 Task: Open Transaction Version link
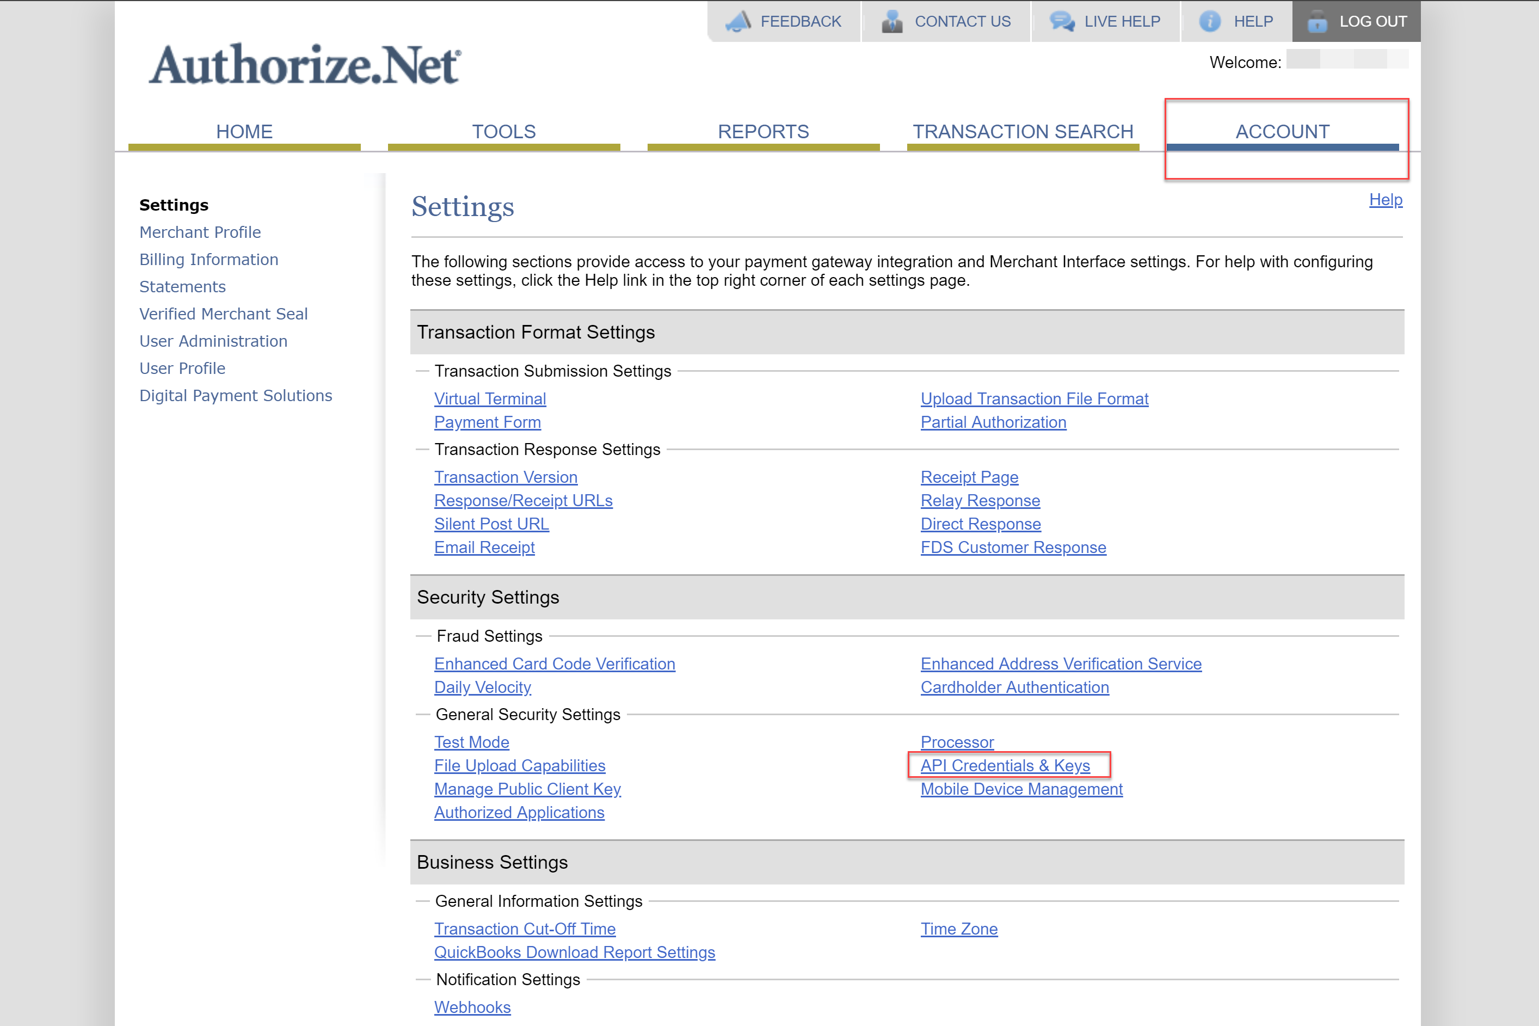(x=506, y=477)
